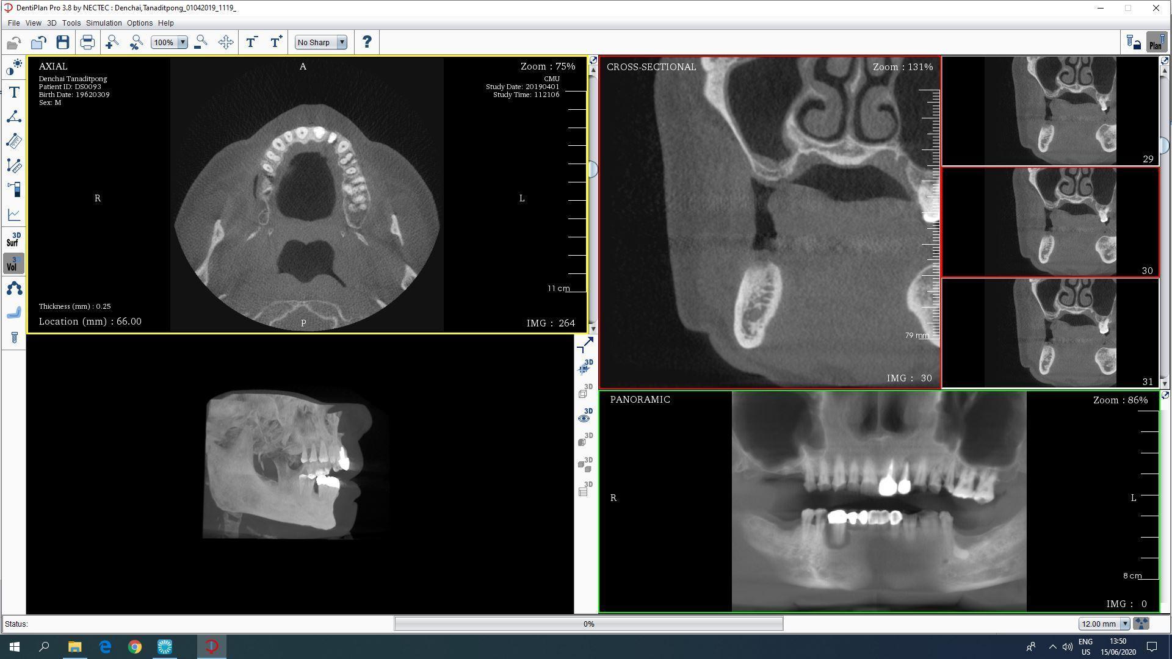
Task: Toggle 3D Surf rendering mode
Action: pos(14,239)
